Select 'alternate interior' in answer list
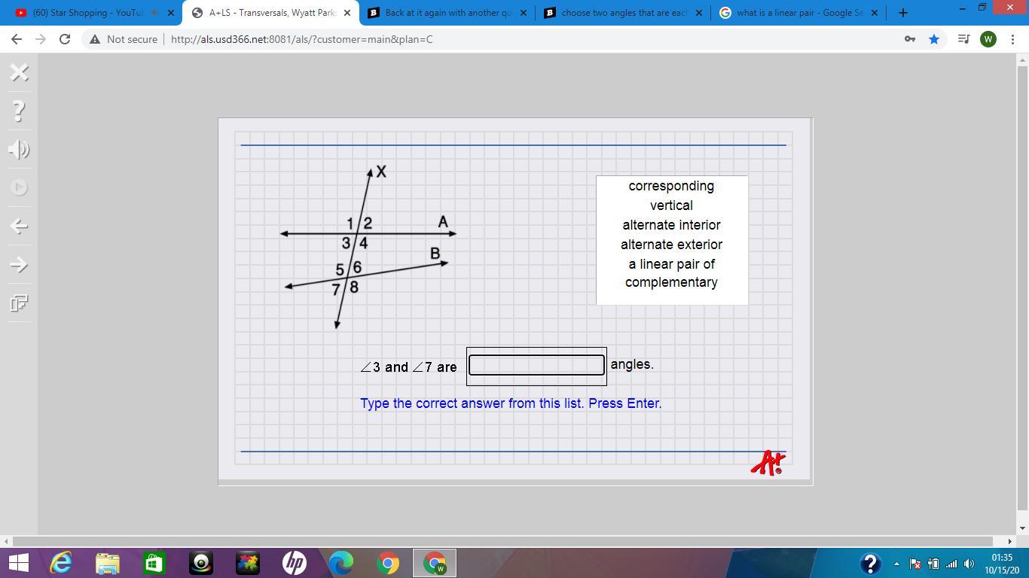Viewport: 1029px width, 578px height. pos(671,225)
